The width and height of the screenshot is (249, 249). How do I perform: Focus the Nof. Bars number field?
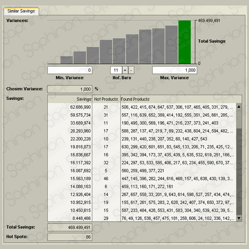point(116,70)
